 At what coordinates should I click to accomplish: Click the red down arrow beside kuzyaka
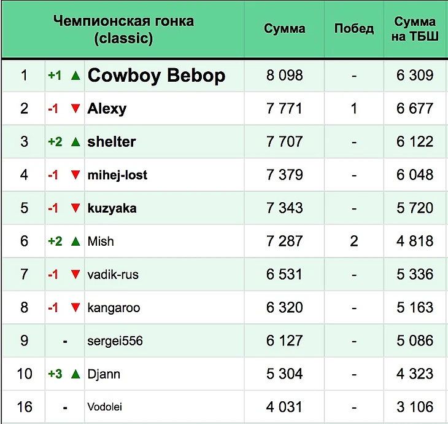tap(75, 208)
